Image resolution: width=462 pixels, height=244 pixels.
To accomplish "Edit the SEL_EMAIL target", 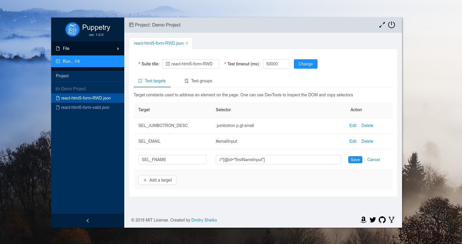I will point(353,141).
